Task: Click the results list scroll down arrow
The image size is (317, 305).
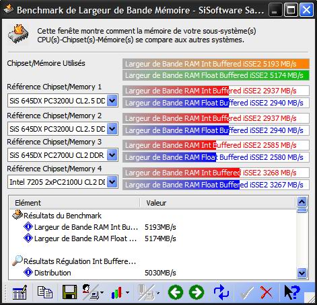Action: (302, 273)
